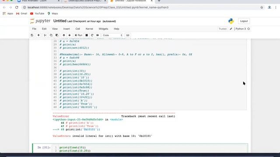Restart the kernel icon

point(92,35)
